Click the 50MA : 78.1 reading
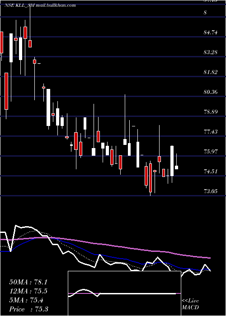The image size is (226, 316). [x=28, y=282]
